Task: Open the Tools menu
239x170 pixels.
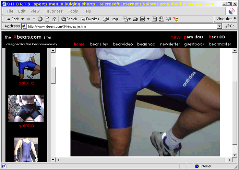Action: point(72,11)
